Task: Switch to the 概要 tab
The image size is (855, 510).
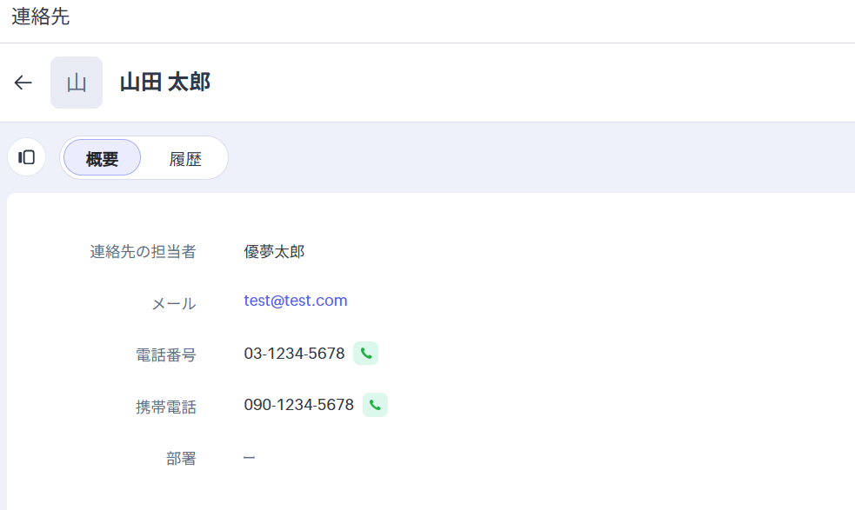Action: [x=102, y=158]
